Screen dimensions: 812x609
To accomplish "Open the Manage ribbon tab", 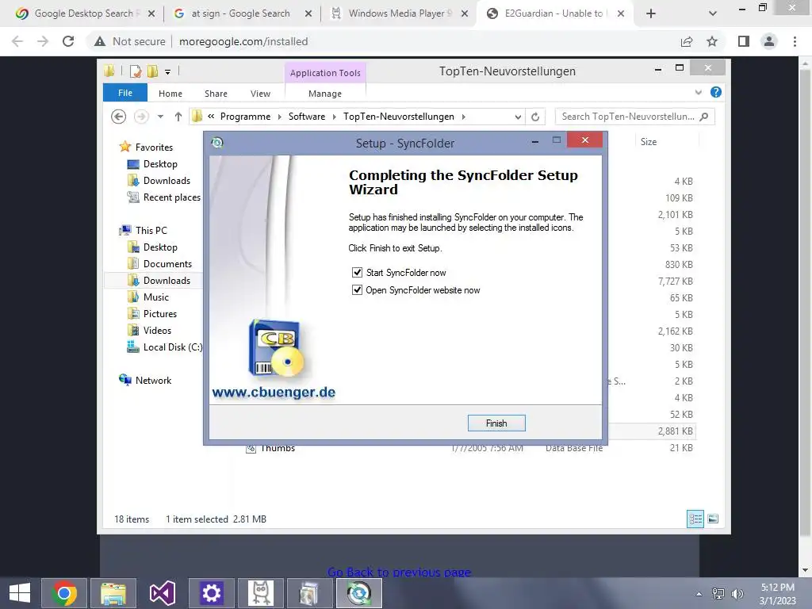I will (324, 94).
